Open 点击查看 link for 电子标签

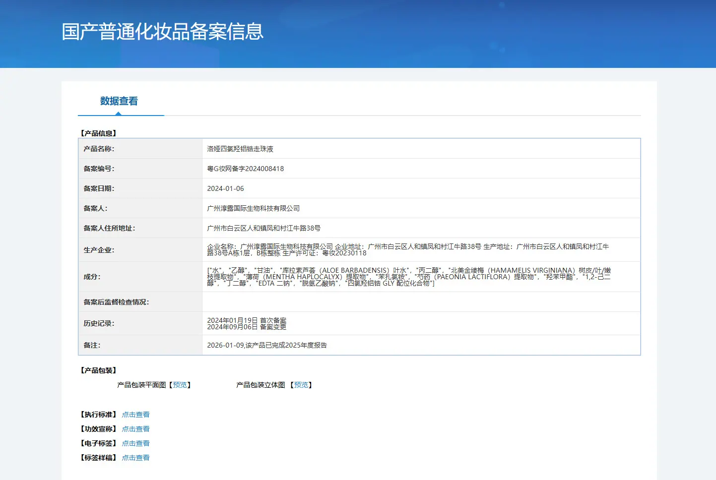(x=135, y=443)
